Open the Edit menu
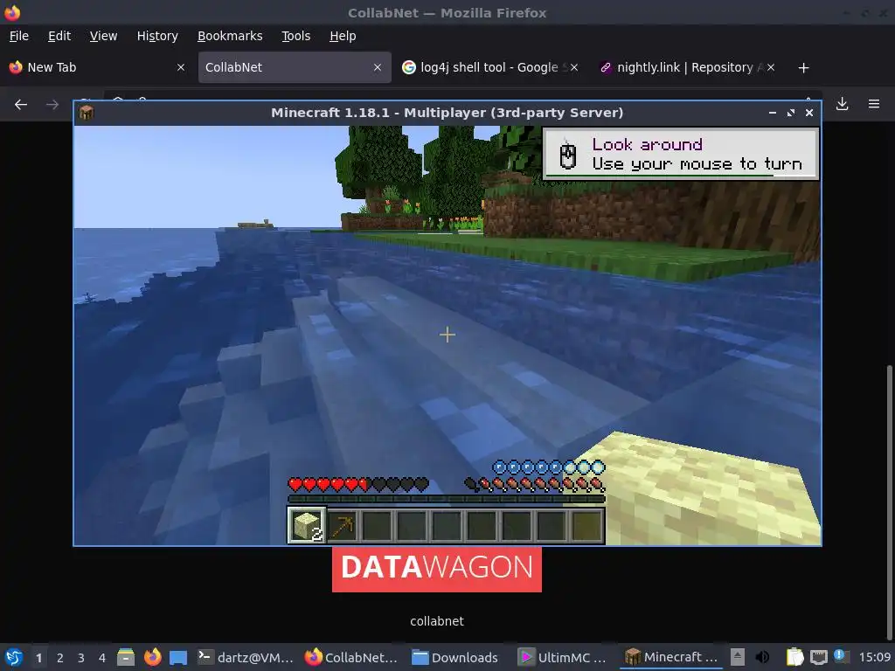 pos(59,36)
